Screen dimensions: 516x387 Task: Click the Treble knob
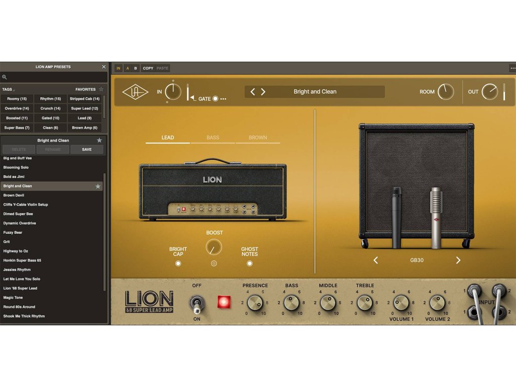(365, 303)
